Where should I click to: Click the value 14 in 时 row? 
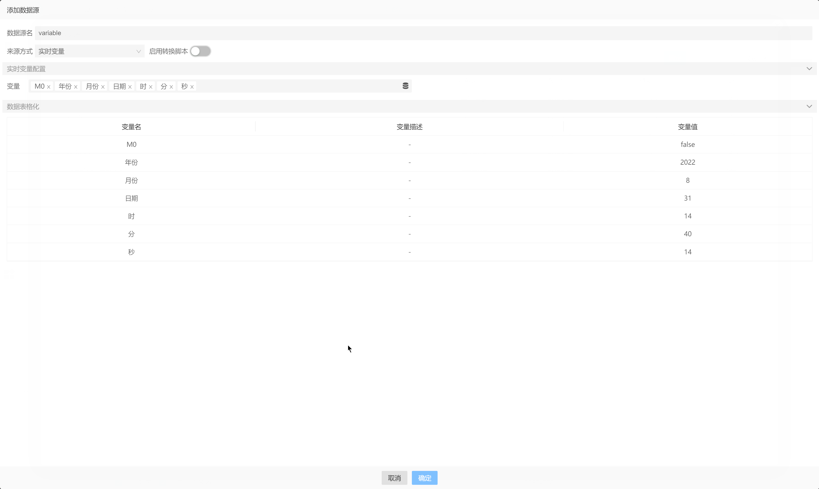[x=687, y=216]
